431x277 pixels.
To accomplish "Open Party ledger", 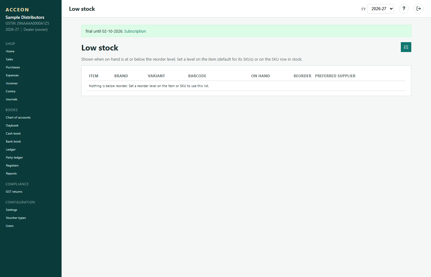I will pyautogui.click(x=14, y=158).
